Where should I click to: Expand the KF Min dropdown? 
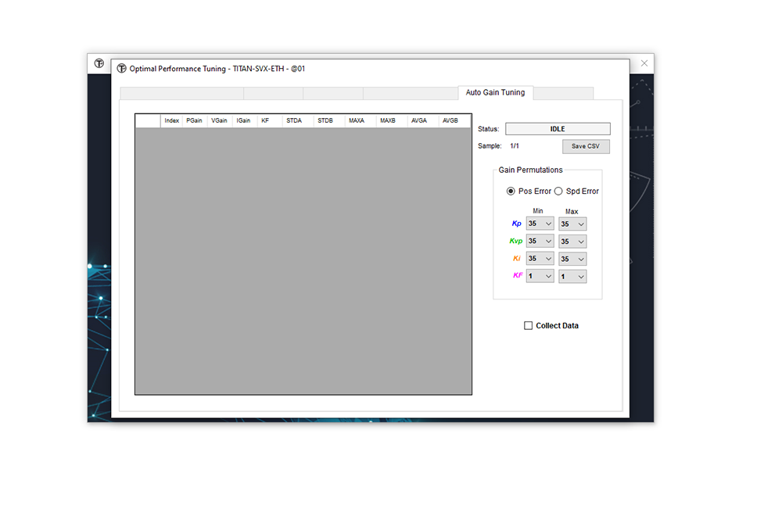tap(540, 277)
